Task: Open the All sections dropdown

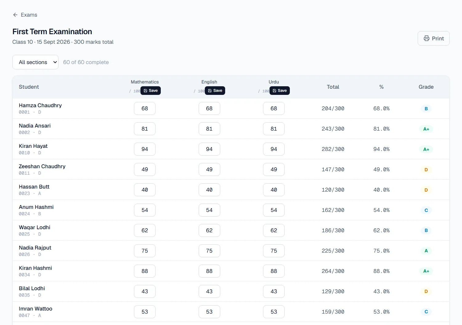Action: coord(35,62)
